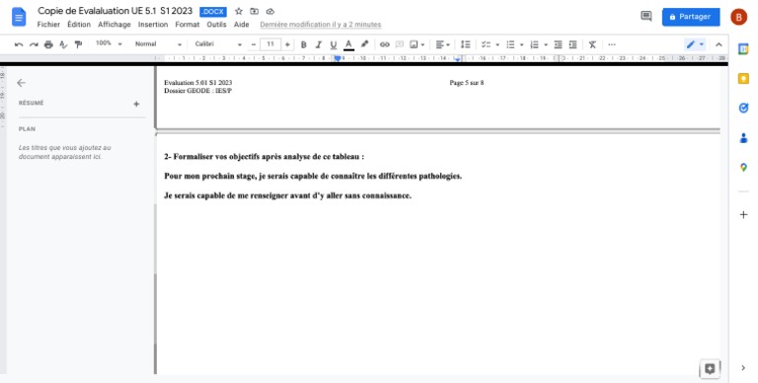Screen dimensions: 758x383
Task: Open the Google Calendar side panel icon
Action: (743, 48)
